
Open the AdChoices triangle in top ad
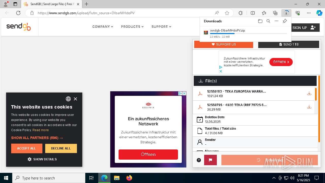(221, 67)
